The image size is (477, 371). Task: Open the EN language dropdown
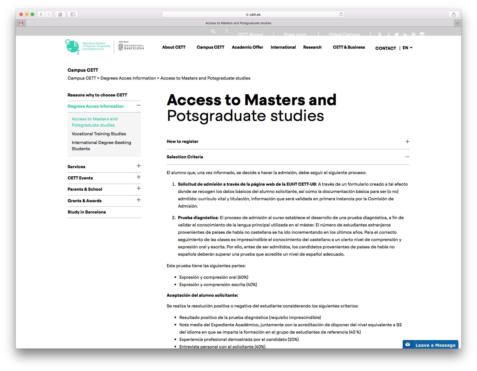click(407, 48)
